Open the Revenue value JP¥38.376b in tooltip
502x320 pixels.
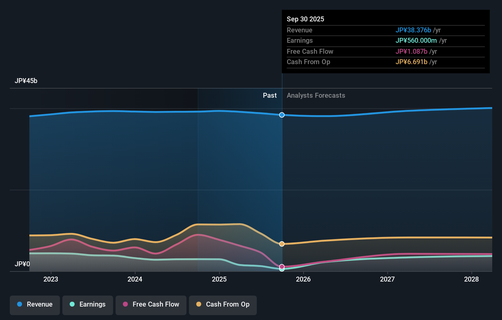[x=413, y=30]
